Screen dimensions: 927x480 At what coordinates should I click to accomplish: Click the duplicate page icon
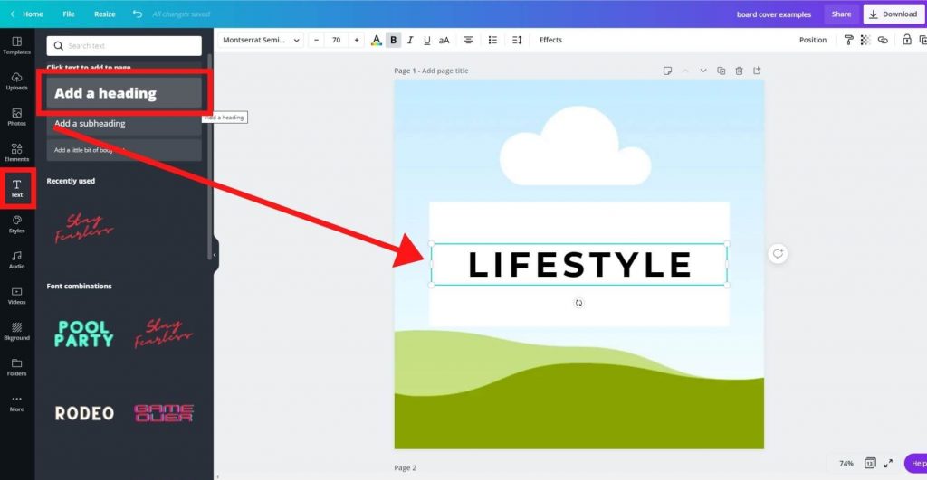point(721,71)
